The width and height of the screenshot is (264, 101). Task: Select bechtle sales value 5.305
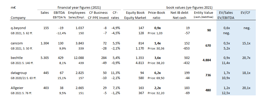click(45, 58)
